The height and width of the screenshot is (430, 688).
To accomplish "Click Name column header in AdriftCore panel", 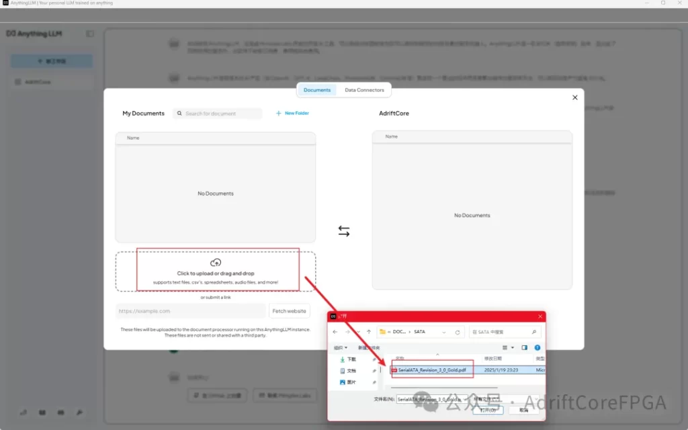I will tap(392, 136).
